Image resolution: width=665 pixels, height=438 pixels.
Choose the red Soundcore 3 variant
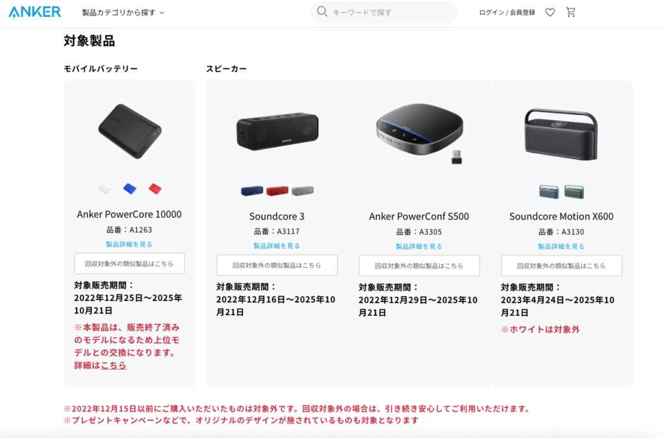click(x=277, y=191)
